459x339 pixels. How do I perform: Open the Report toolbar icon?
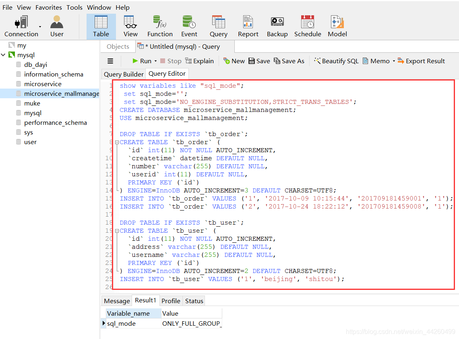248,26
